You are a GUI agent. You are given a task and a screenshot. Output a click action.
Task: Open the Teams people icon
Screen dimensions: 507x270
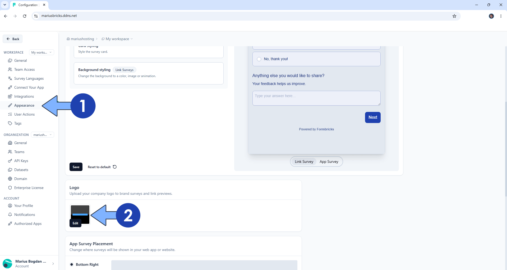(10, 152)
